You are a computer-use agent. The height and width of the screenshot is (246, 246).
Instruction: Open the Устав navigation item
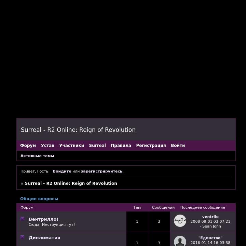[x=47, y=146]
